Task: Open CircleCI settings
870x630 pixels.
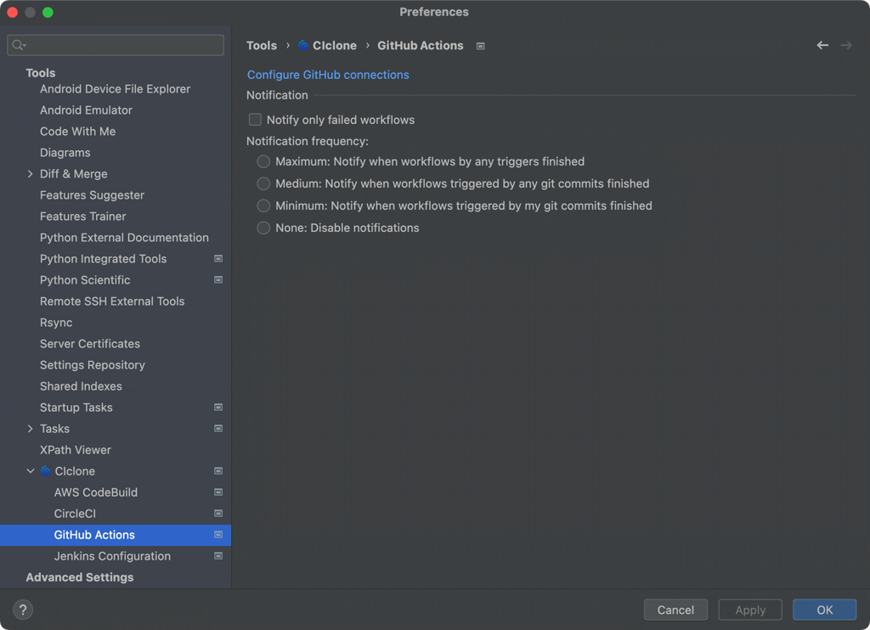Action: click(x=75, y=514)
